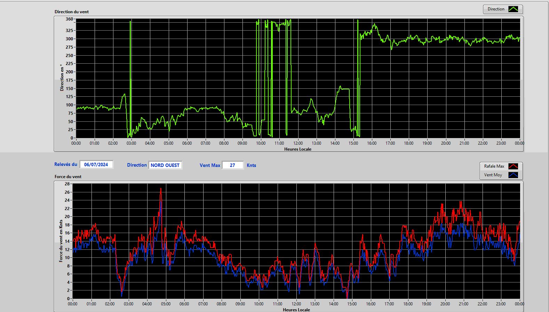The height and width of the screenshot is (312, 549).
Task: Click the 300 tick on direction axis
Action: pos(69,39)
